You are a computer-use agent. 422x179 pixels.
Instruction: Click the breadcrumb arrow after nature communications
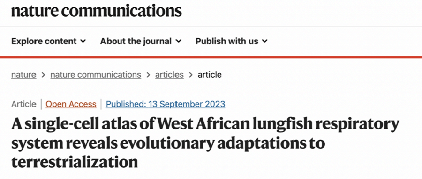click(148, 75)
